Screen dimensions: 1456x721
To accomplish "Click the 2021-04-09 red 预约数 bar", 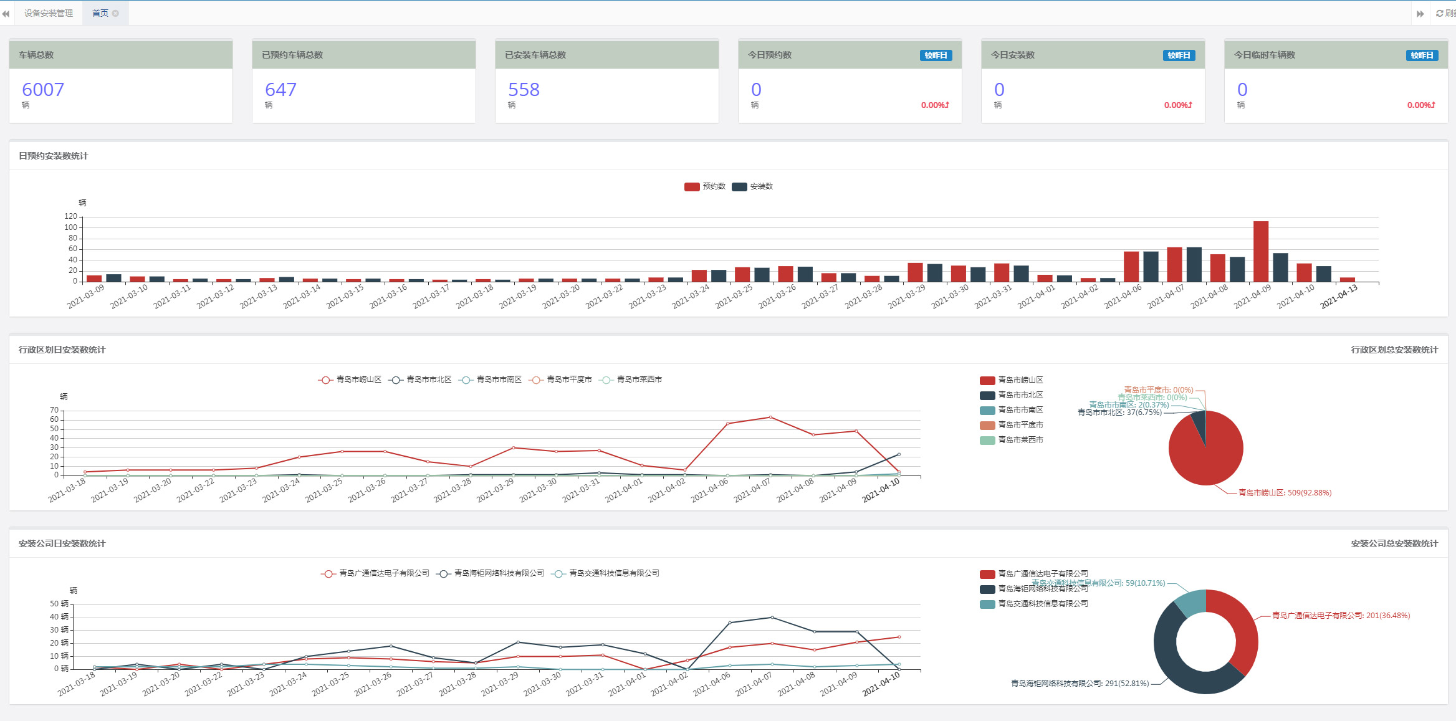I will pos(1261,251).
